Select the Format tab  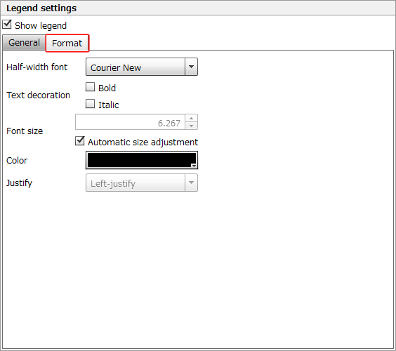(x=67, y=44)
